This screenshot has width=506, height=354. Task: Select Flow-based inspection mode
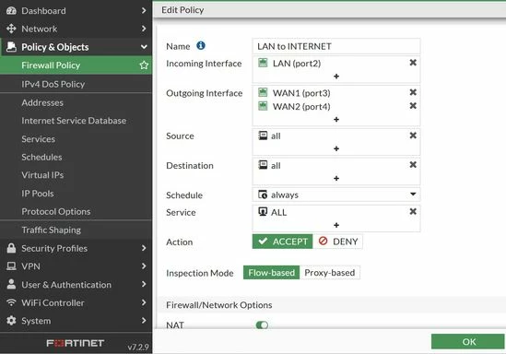(x=271, y=273)
